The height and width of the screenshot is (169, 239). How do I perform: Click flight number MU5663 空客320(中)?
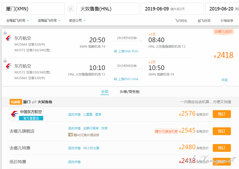pos(30,78)
